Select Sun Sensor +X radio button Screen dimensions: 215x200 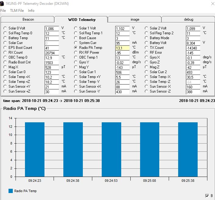click(76, 86)
